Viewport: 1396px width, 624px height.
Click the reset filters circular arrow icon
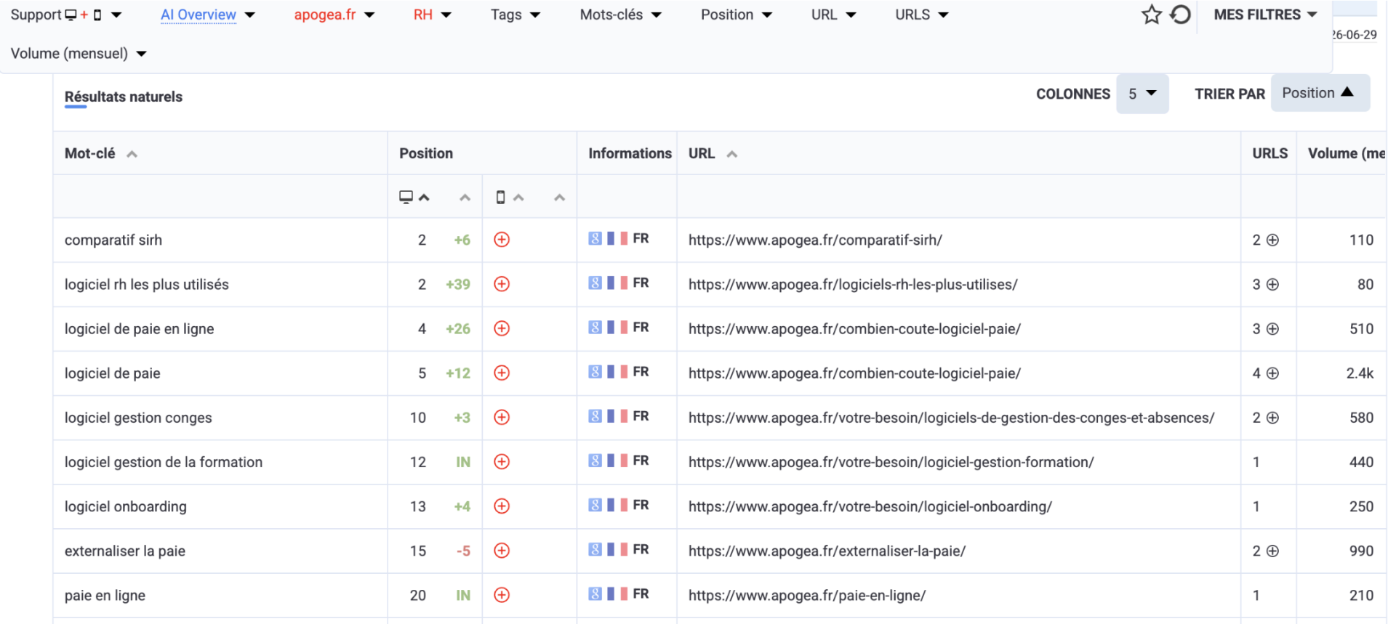1180,15
